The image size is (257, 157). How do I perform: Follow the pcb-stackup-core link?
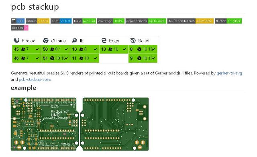[35, 80]
